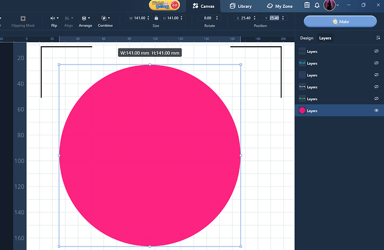Show the third hidden layer
Image resolution: width=384 pixels, height=250 pixels.
pyautogui.click(x=376, y=75)
